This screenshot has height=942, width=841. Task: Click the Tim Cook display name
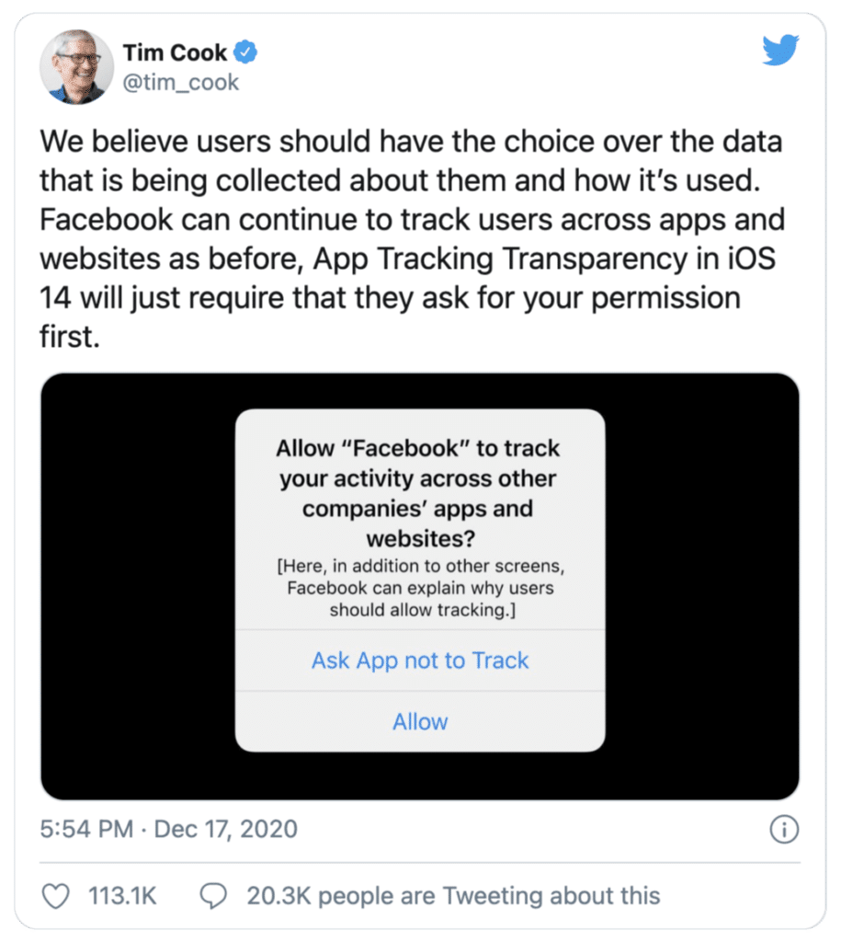pos(176,52)
